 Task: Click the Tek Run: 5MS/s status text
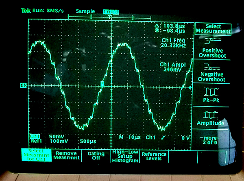pyautogui.click(x=42, y=11)
